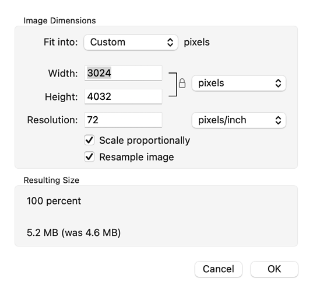The image size is (313, 292).
Task: Uncheck the Resample image checkbox
Action: 89,157
